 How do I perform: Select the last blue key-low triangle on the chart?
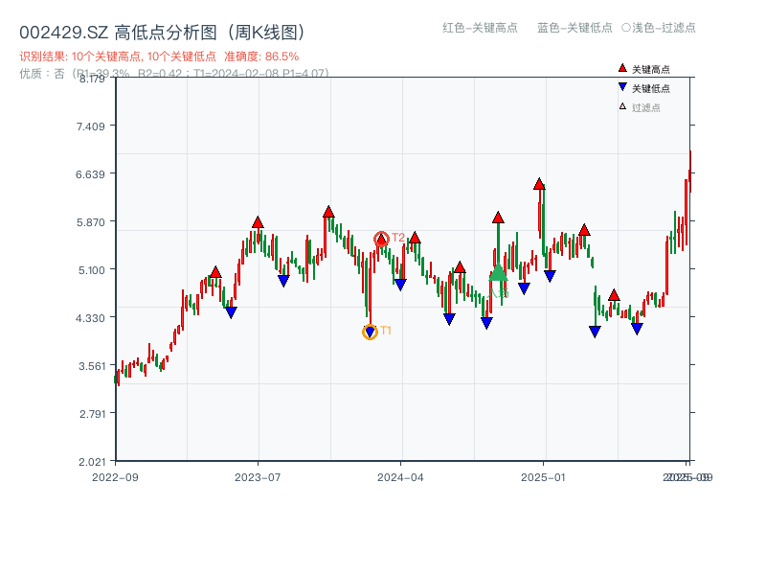pos(637,329)
